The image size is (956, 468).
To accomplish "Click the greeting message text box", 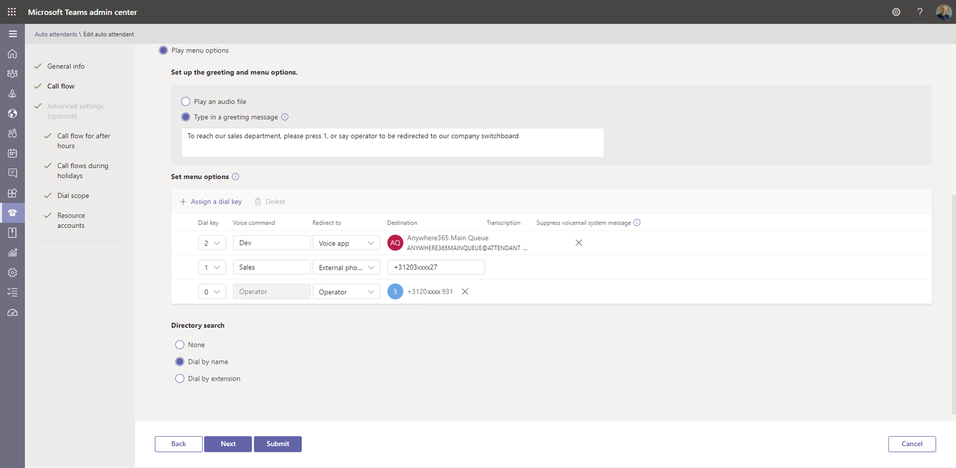I will click(x=392, y=143).
